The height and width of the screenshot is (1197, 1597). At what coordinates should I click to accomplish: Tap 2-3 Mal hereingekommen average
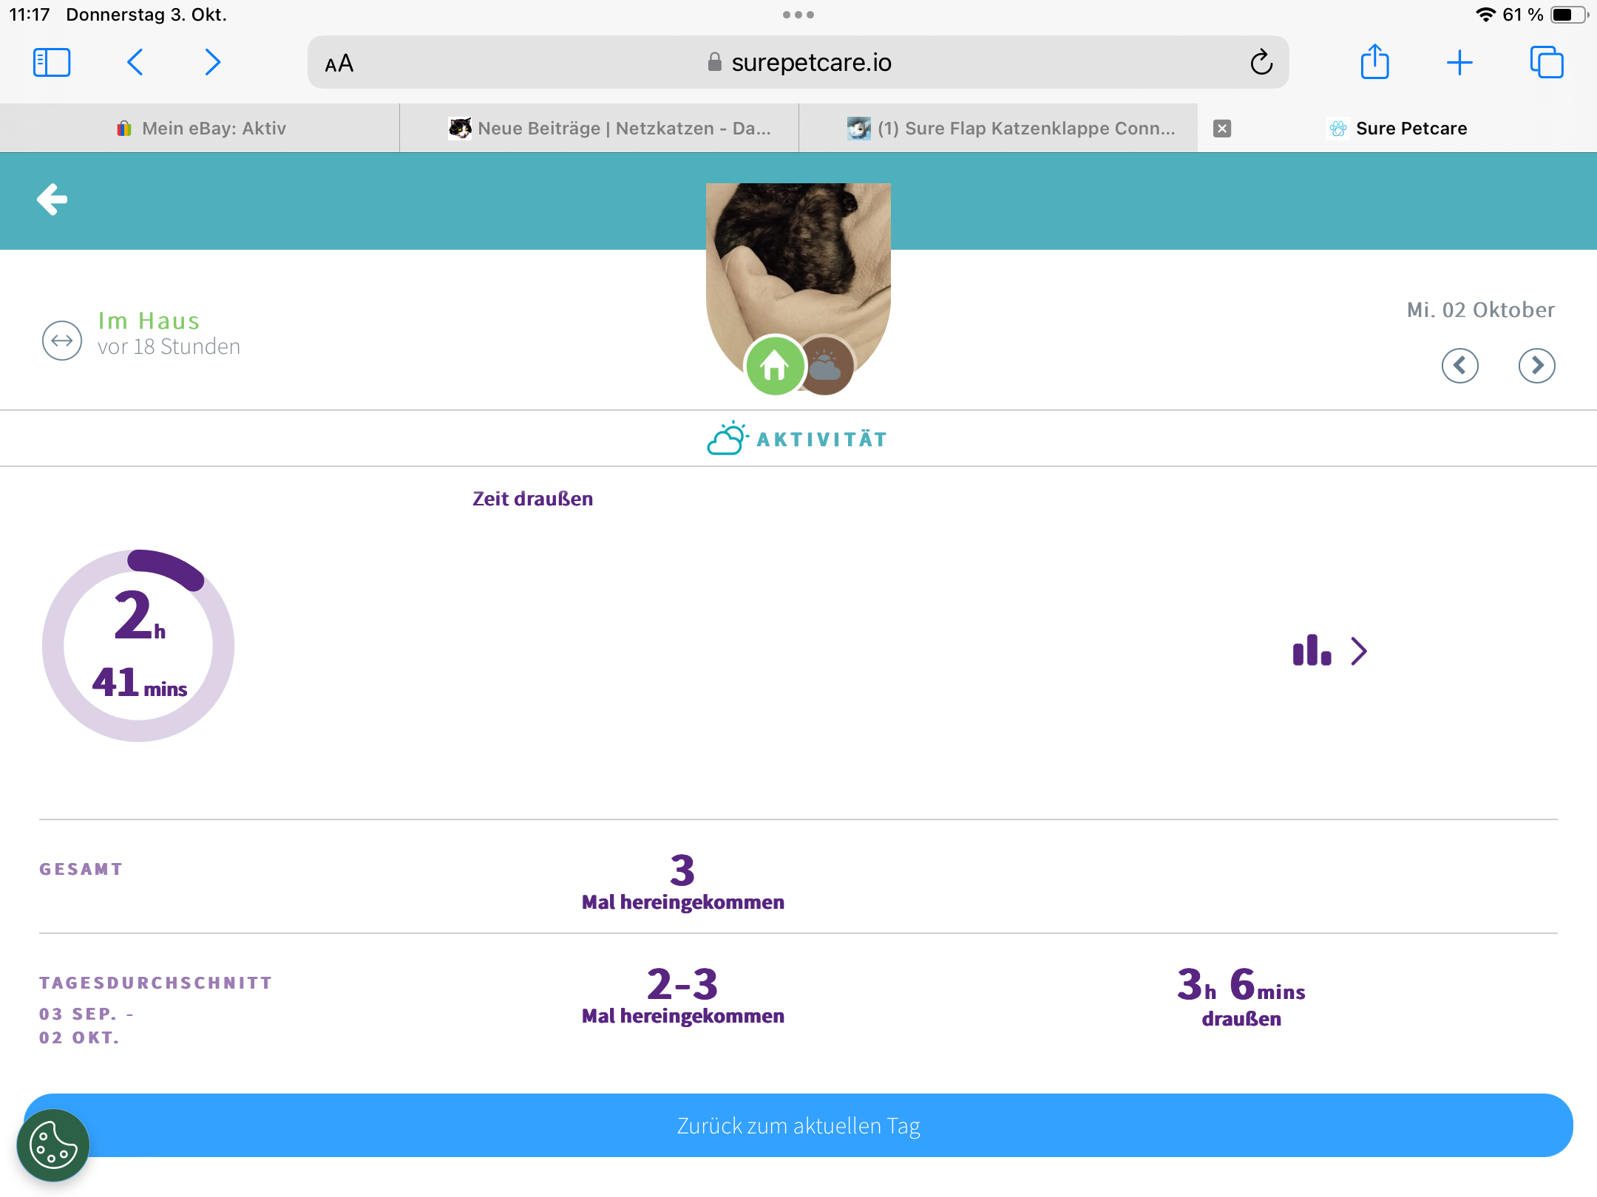682,995
